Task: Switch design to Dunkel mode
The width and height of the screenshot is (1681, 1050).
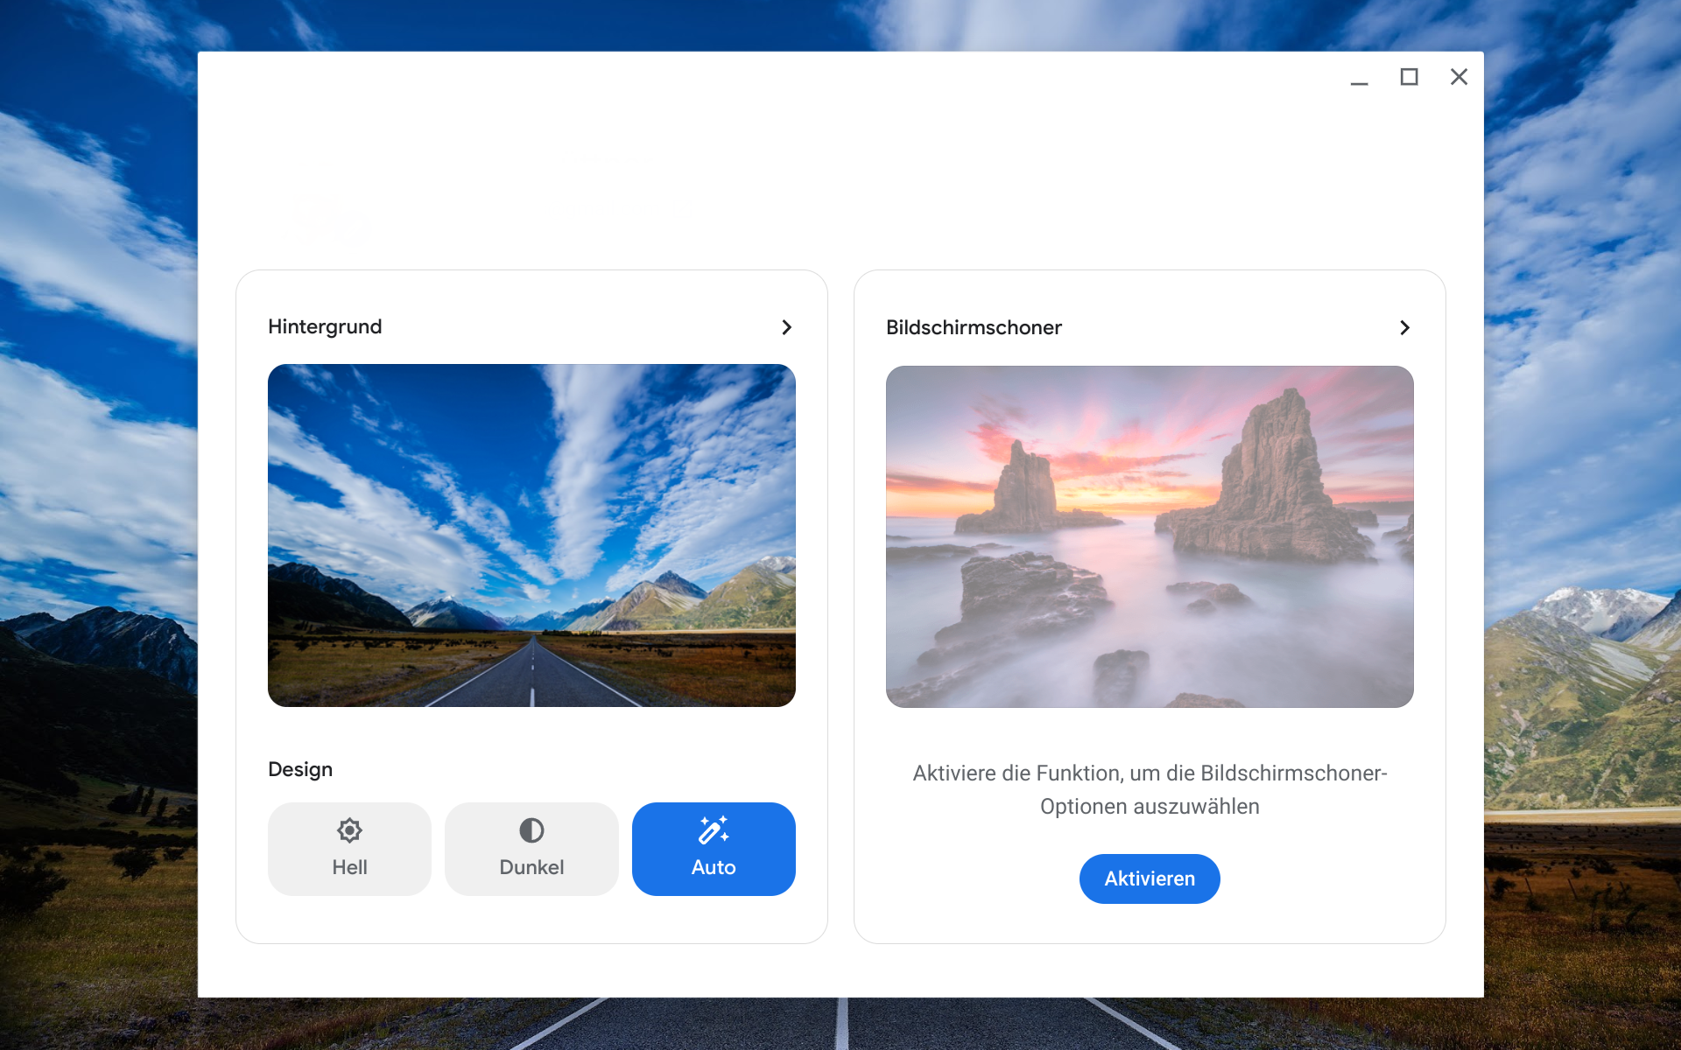Action: click(531, 849)
